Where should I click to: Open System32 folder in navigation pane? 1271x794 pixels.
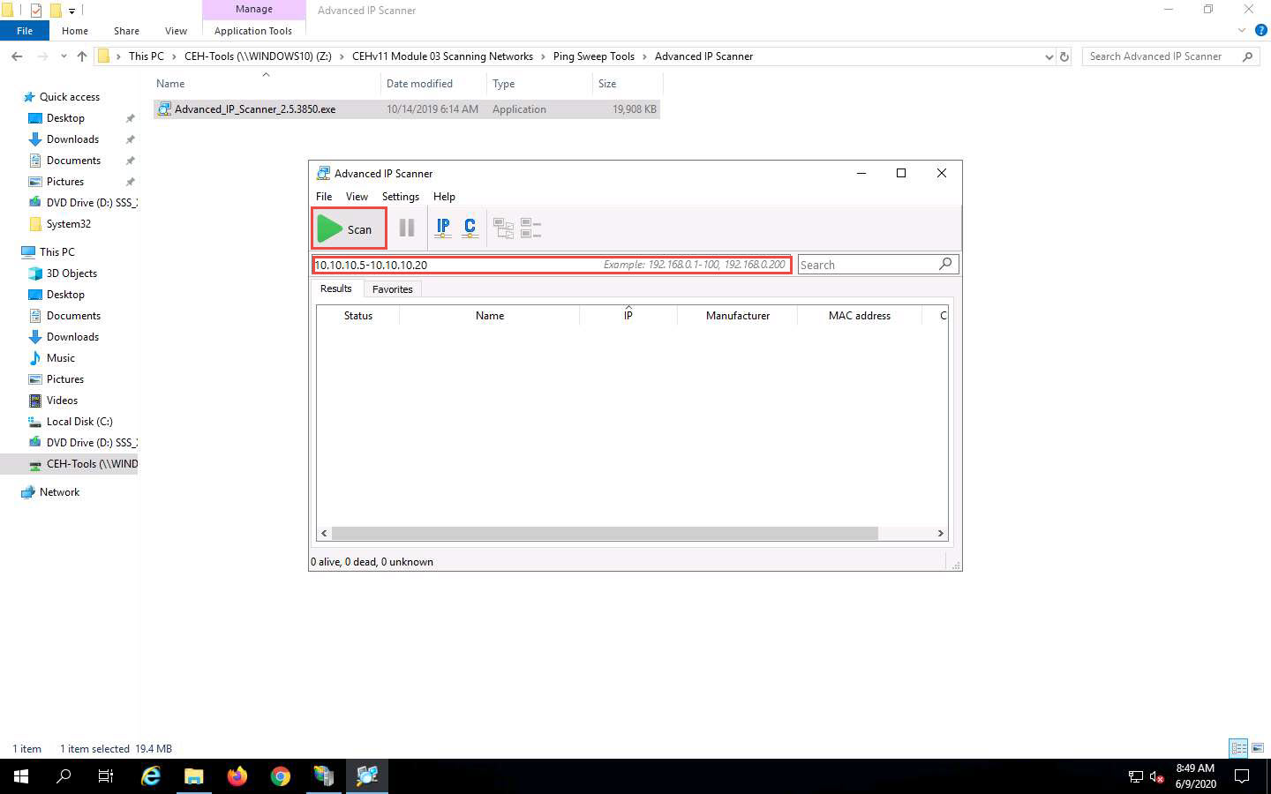68,224
